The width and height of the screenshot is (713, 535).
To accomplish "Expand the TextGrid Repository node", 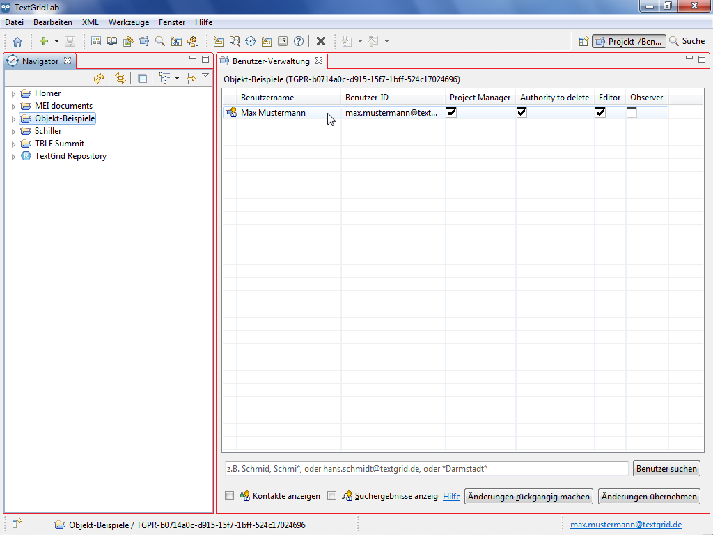I will point(13,157).
